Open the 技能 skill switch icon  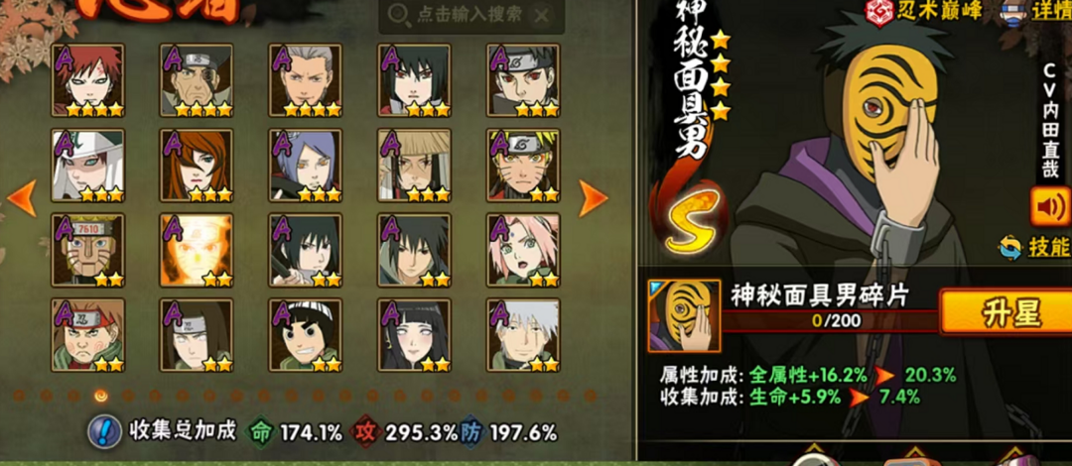1034,247
